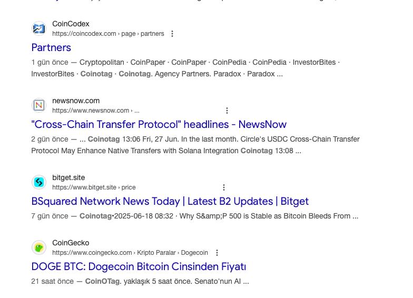
Task: Click the CoinCodex favicon icon
Action: (39, 28)
